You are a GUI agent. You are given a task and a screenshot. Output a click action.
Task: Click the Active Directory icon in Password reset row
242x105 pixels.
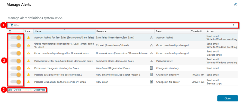tap(151, 61)
